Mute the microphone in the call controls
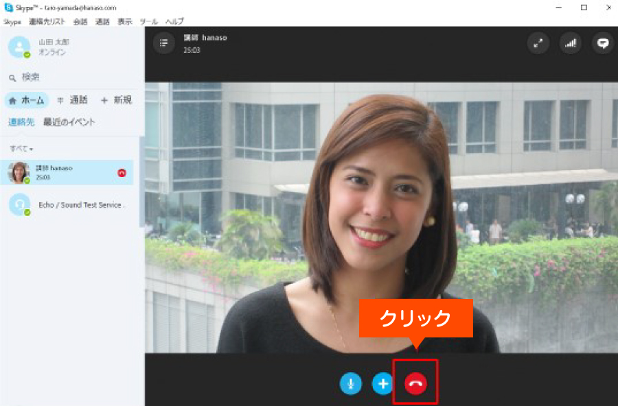Viewport: 618px width, 406px height. (x=350, y=383)
